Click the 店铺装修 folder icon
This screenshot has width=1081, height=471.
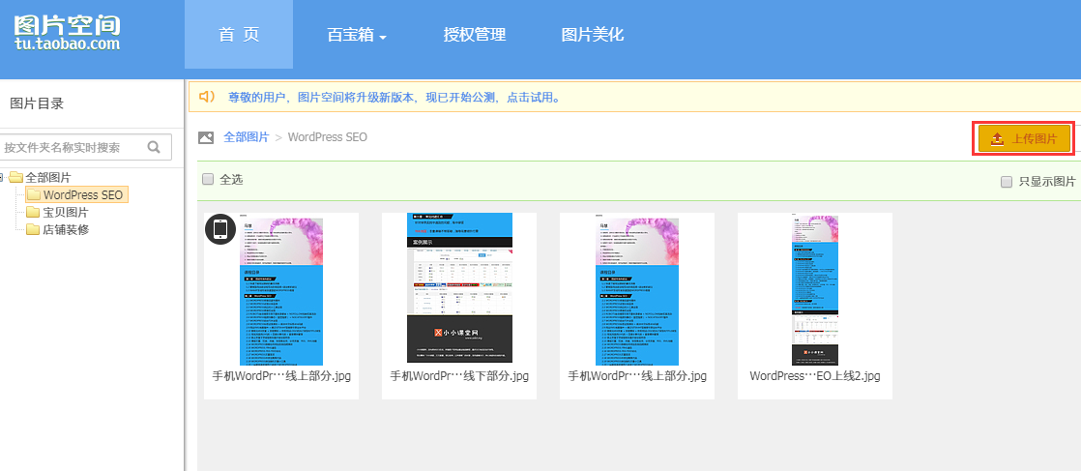(33, 229)
